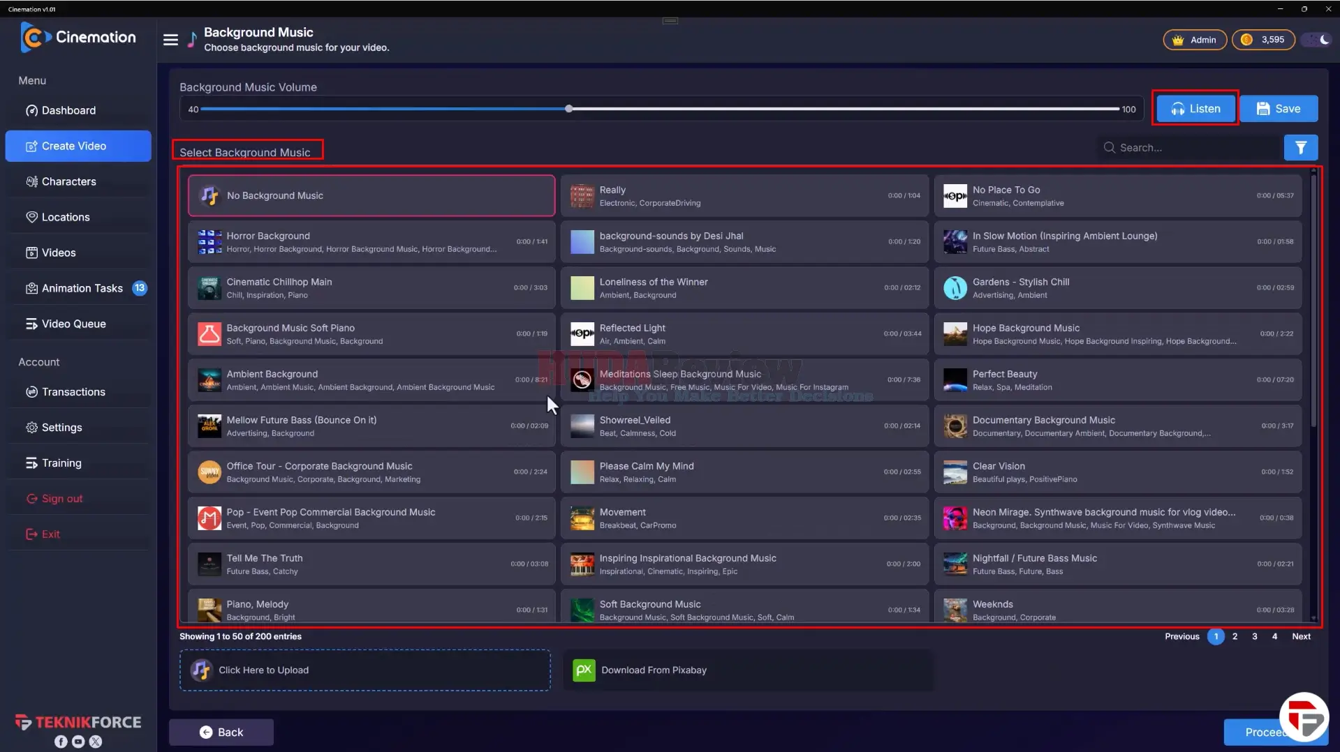The image size is (1340, 752).
Task: Click the Background Music Volume slider handle
Action: coord(569,109)
